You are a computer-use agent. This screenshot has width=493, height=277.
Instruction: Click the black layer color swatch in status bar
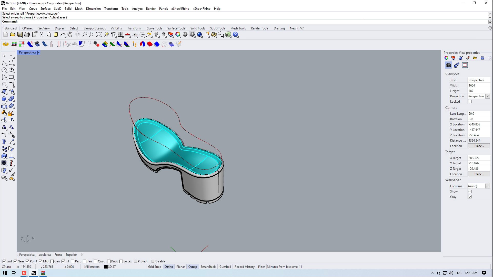(x=106, y=267)
